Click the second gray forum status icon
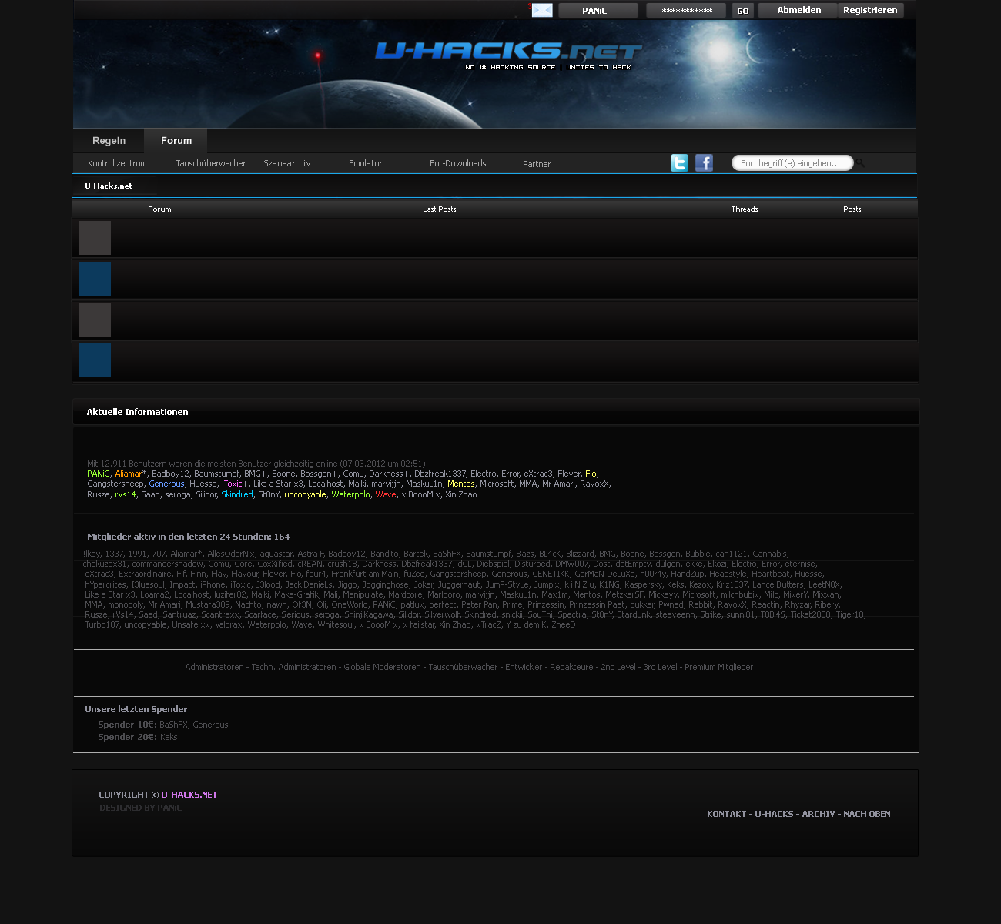This screenshot has width=1001, height=924. click(x=95, y=320)
